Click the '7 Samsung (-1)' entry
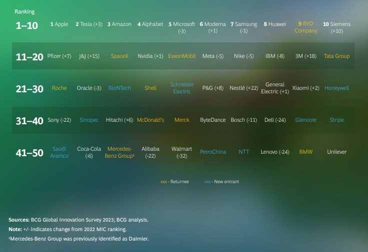 pos(244,27)
